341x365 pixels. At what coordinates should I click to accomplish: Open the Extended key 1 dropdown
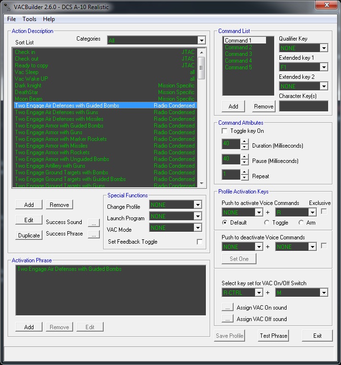click(324, 67)
